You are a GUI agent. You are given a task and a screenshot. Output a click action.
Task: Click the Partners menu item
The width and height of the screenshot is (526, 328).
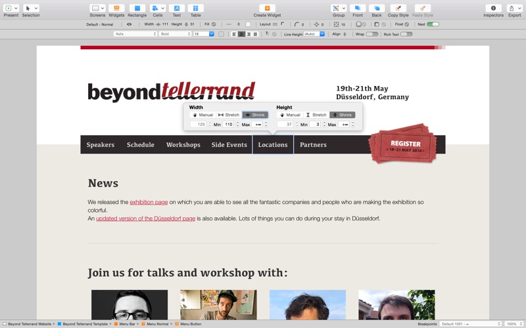(x=313, y=144)
